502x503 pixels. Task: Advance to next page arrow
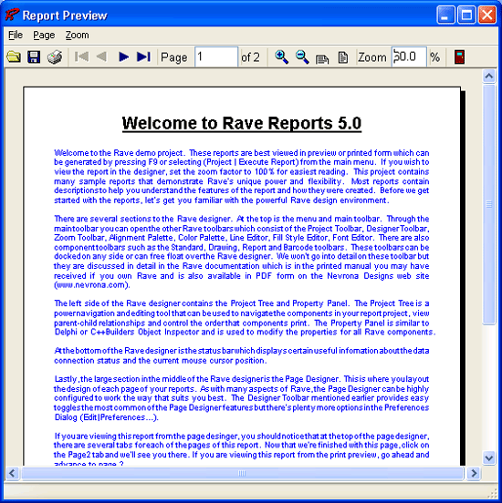[123, 56]
